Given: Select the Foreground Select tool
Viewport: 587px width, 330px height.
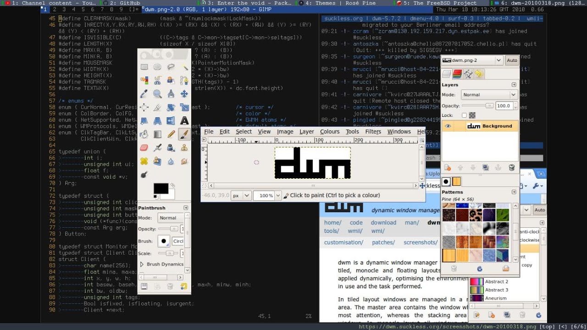Looking at the screenshot, I should point(171,80).
